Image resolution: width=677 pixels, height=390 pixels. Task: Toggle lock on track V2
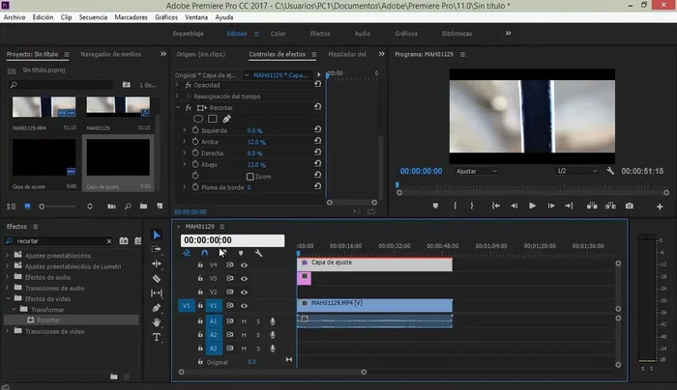coord(200,292)
